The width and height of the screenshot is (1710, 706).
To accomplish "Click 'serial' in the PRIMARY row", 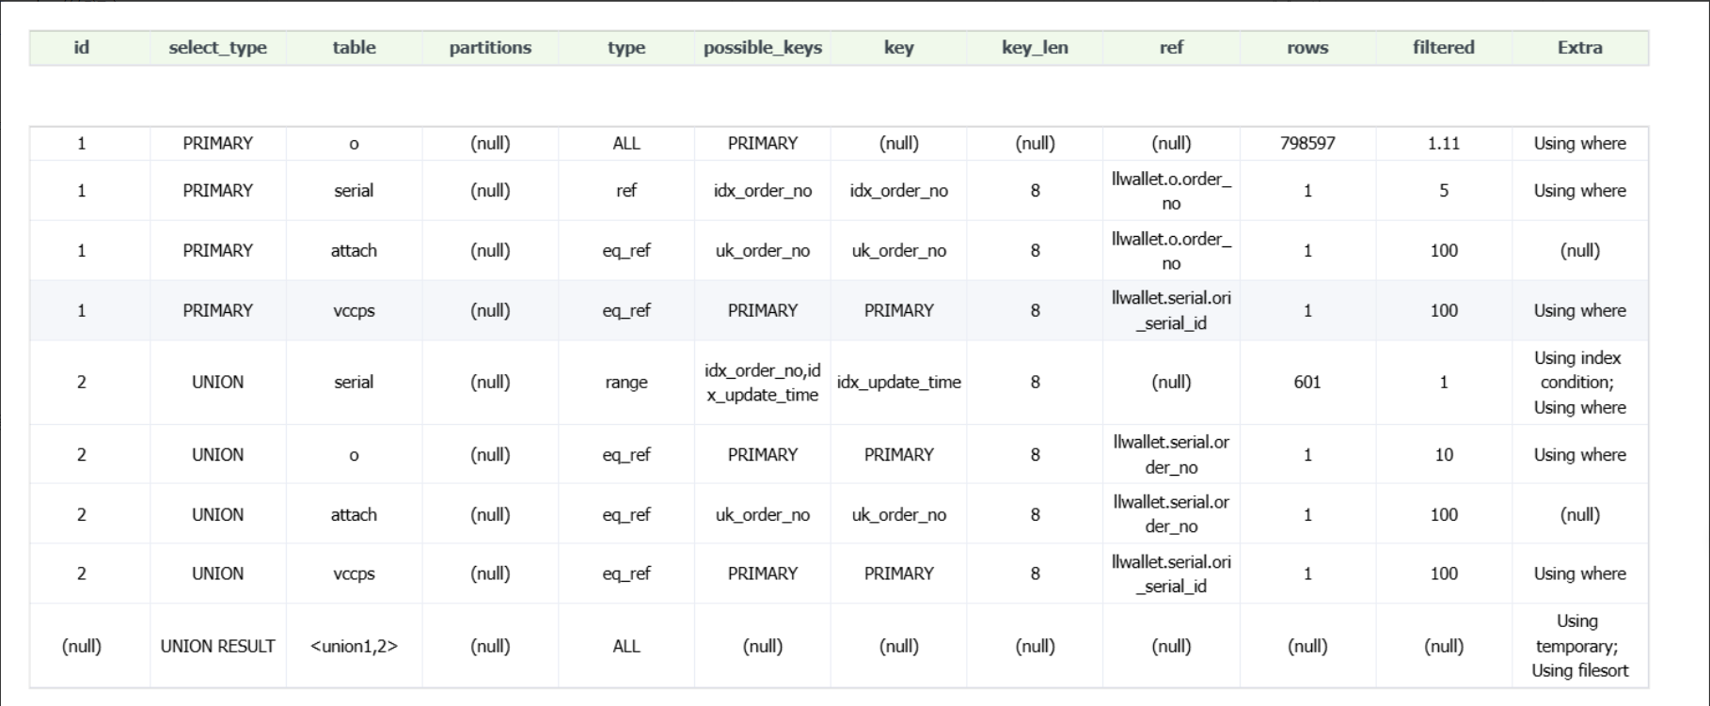I will click(354, 191).
